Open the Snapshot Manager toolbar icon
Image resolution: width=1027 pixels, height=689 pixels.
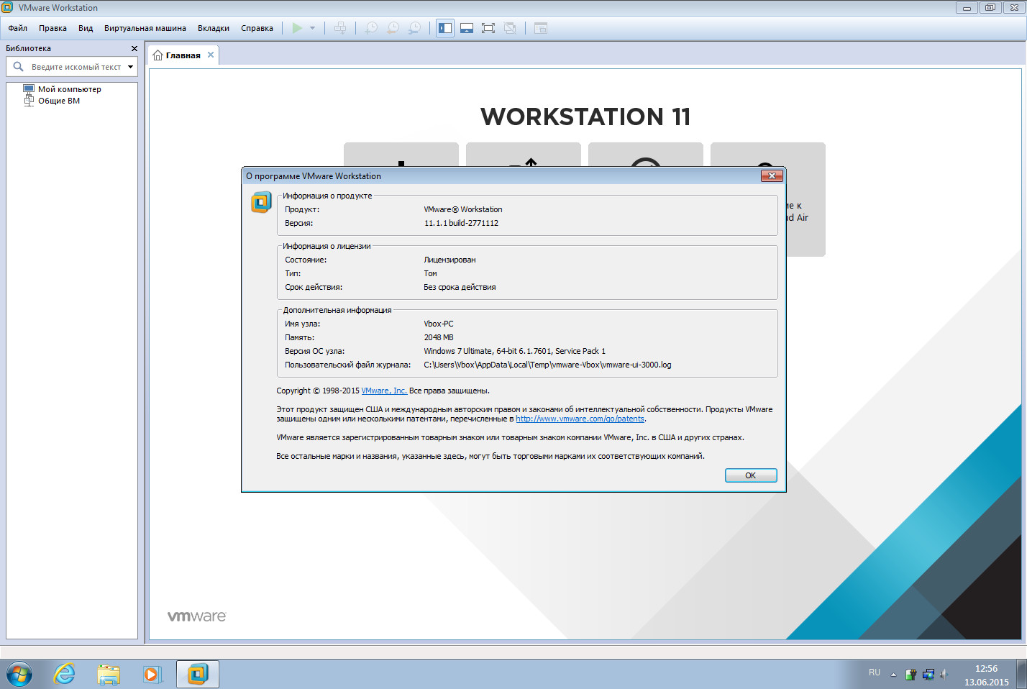click(x=414, y=28)
